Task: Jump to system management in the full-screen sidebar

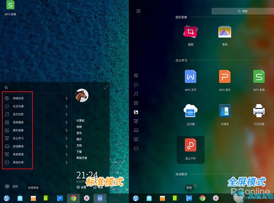Action: (x=136, y=139)
